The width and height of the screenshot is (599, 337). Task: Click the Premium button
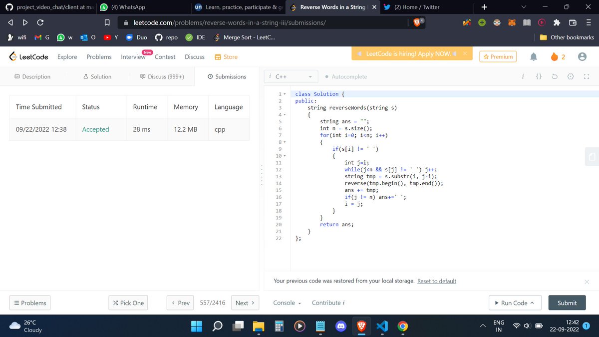click(498, 57)
